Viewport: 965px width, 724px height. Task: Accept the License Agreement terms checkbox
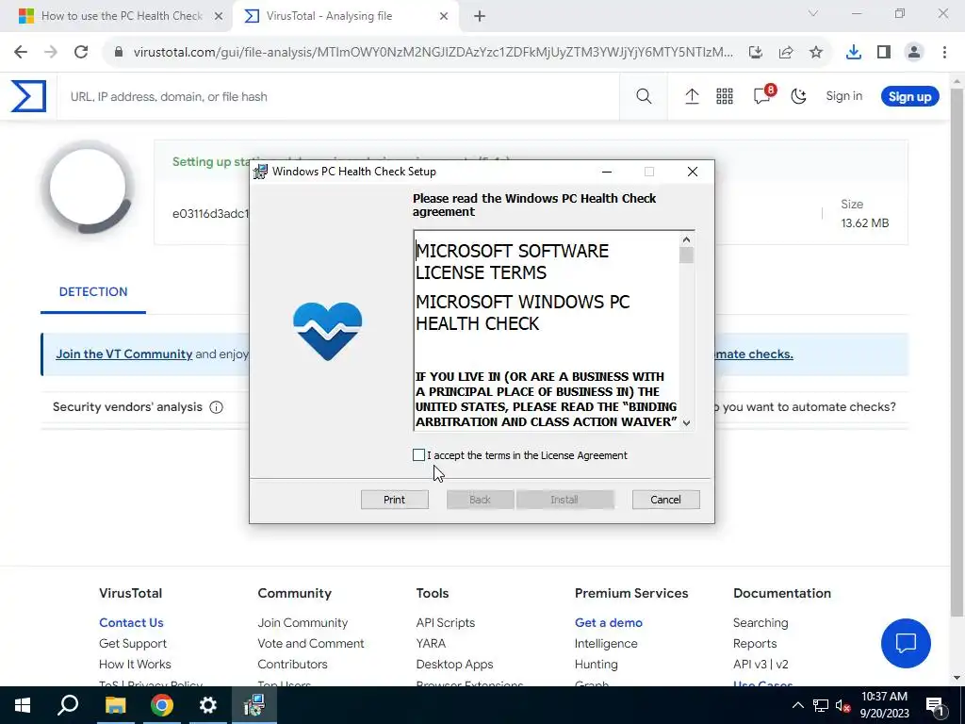(418, 455)
